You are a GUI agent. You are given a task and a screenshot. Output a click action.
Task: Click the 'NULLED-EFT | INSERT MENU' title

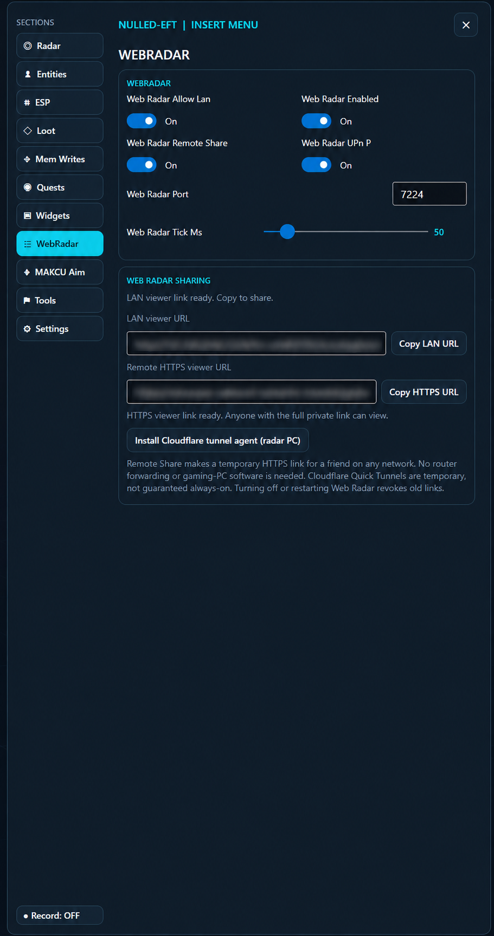188,25
